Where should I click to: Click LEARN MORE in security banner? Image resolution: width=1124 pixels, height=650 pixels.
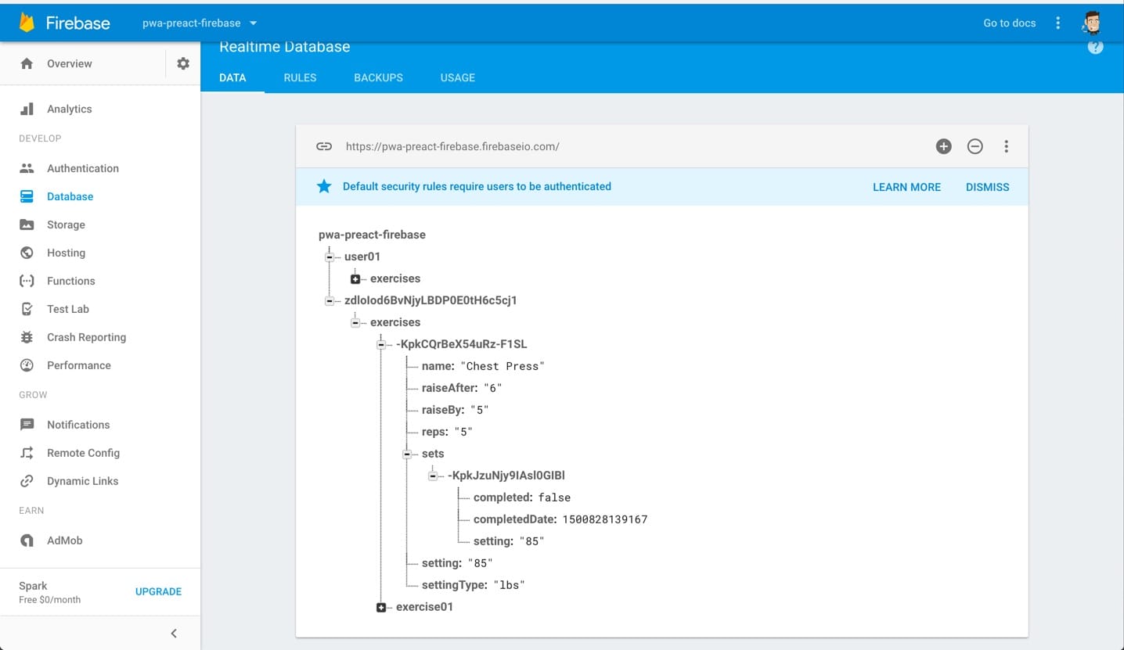(x=906, y=187)
